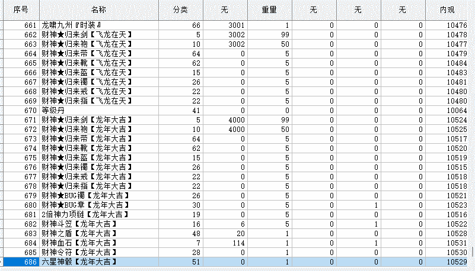The width and height of the screenshot is (475, 271).
Task: Click value 114 in 财神血石 row
Action: [225, 243]
